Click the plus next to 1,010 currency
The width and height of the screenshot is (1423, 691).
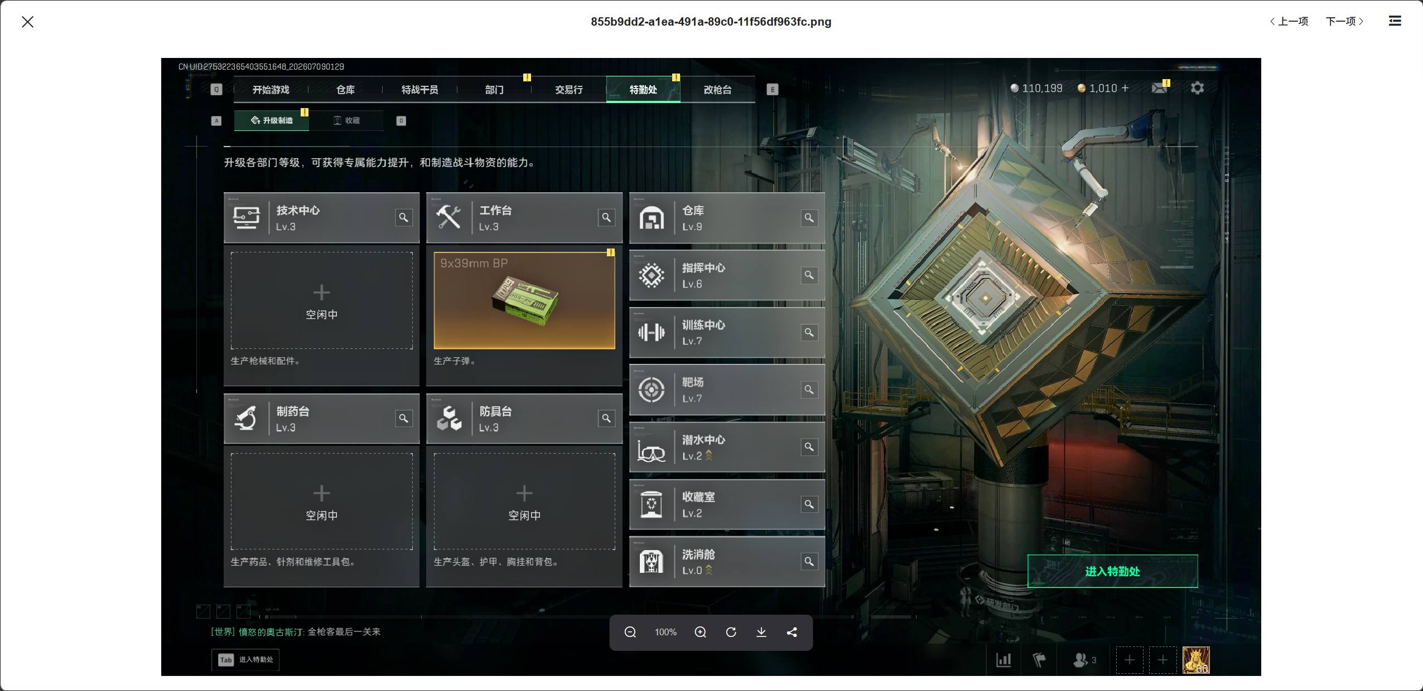[1125, 88]
